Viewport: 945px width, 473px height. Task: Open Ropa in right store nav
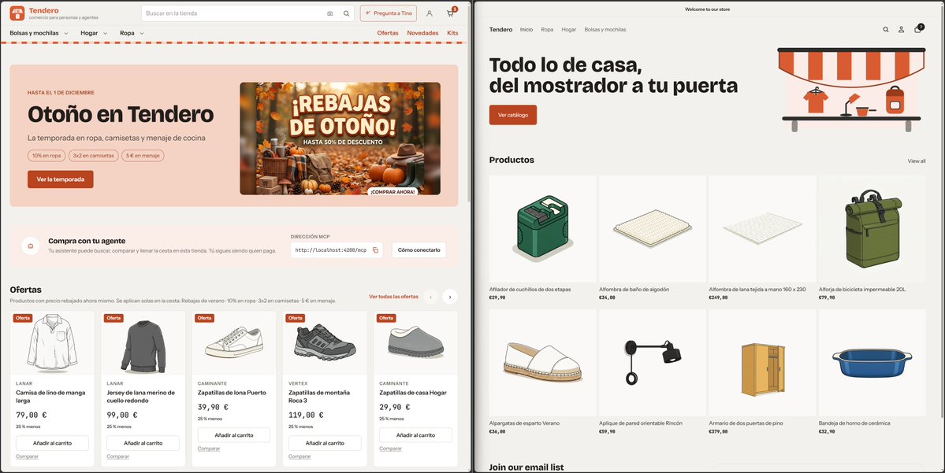[547, 29]
